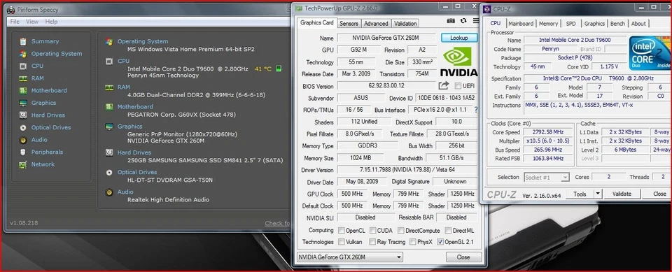Click the Bus Interface question mark icon

pos(476,110)
